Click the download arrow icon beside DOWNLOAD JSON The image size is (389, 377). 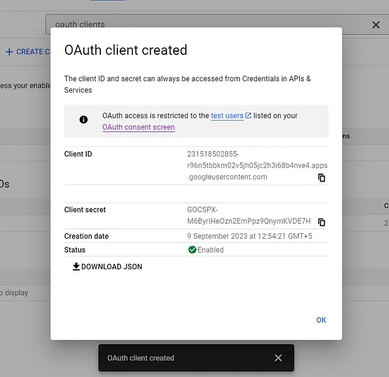click(x=76, y=266)
